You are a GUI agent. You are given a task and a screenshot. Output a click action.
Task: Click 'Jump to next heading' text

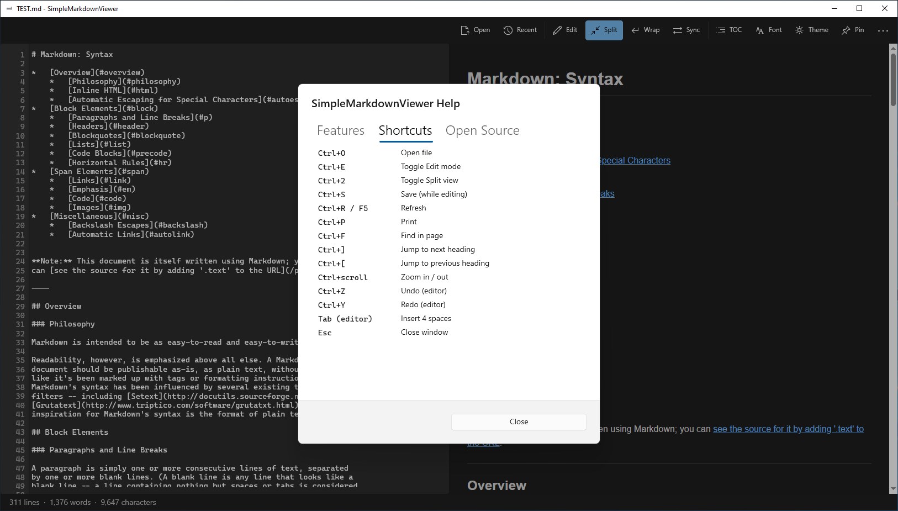click(438, 249)
